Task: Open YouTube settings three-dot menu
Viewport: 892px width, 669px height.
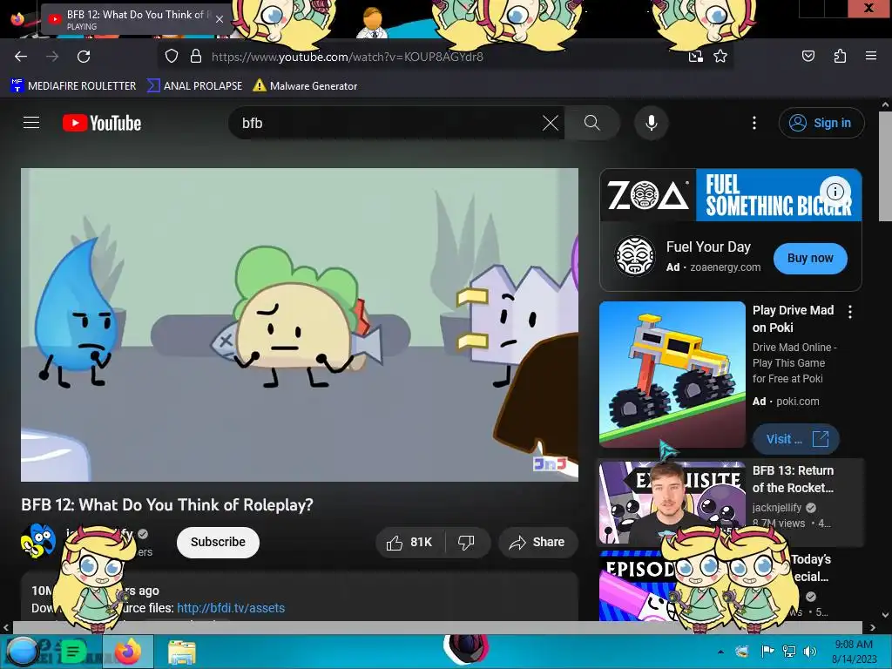Action: [x=754, y=123]
